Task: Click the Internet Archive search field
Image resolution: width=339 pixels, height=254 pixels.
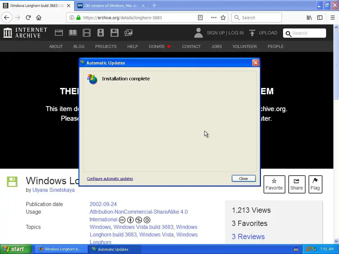Action: point(305,33)
